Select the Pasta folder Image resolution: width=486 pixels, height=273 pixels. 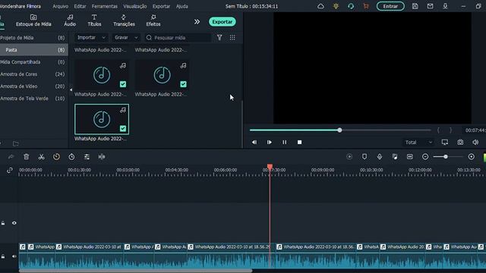pos(33,50)
